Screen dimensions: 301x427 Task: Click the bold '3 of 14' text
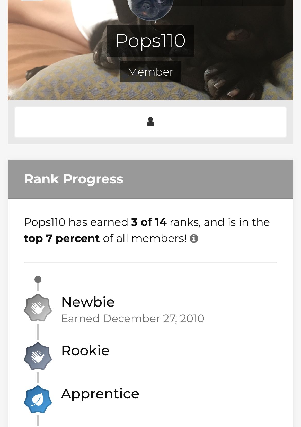pyautogui.click(x=149, y=222)
